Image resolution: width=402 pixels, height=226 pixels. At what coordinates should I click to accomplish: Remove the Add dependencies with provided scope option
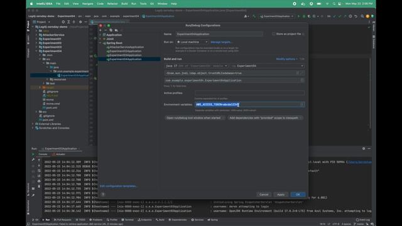pos(301,118)
